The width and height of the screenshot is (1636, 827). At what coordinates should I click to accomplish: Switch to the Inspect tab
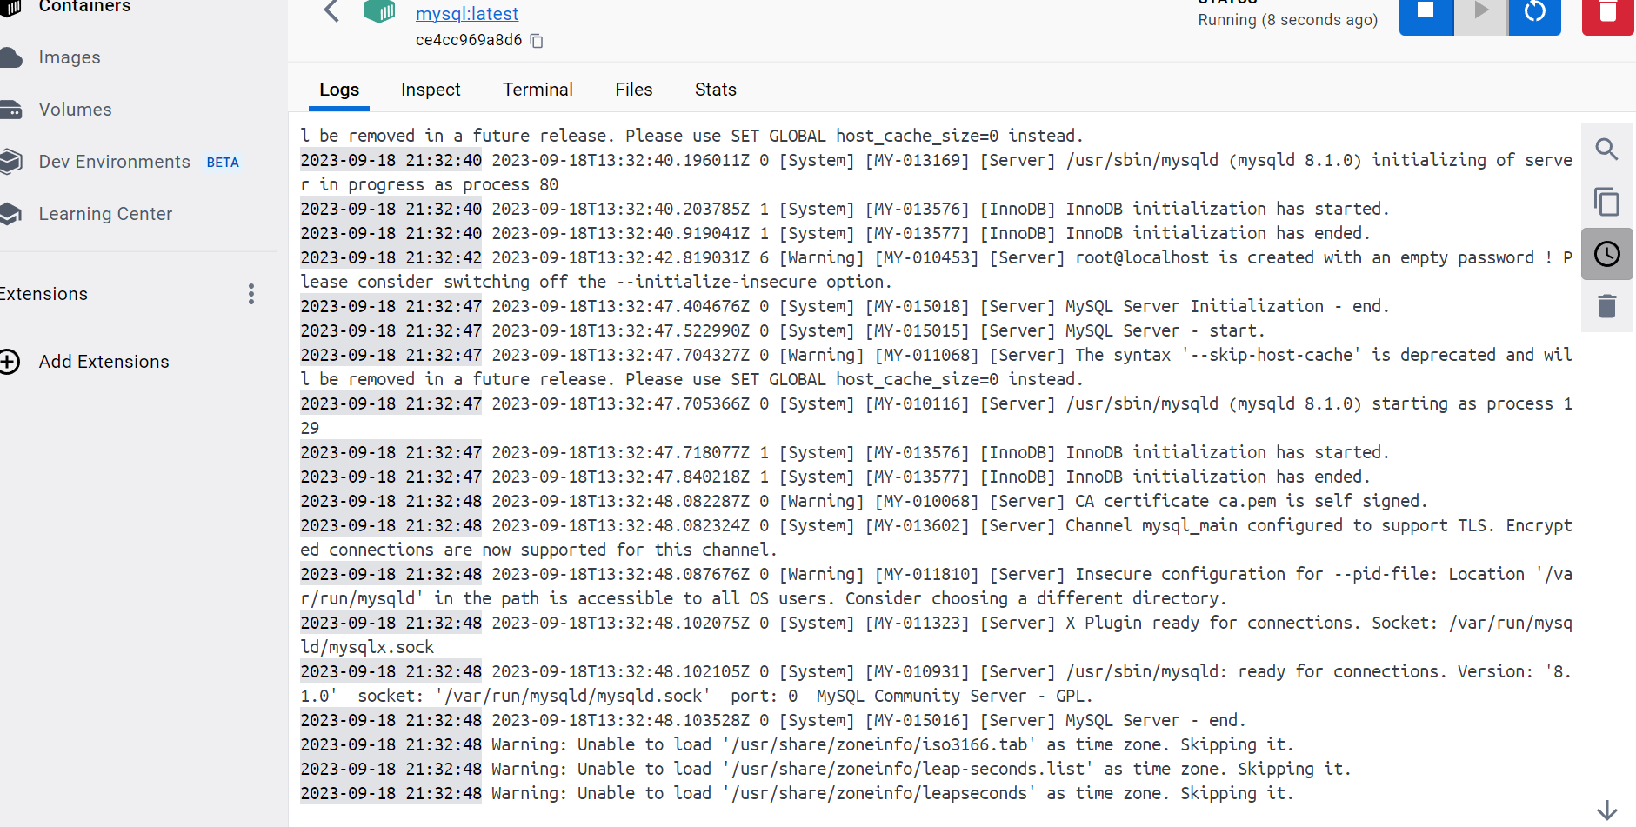[431, 90]
